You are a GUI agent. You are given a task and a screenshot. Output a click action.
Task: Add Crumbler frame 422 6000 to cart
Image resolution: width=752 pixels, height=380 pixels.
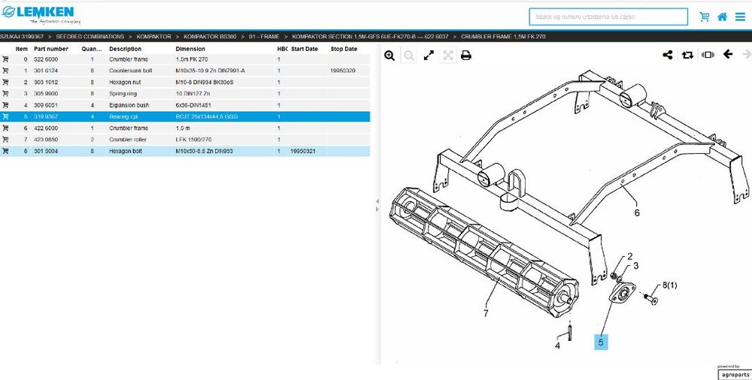tap(5, 128)
